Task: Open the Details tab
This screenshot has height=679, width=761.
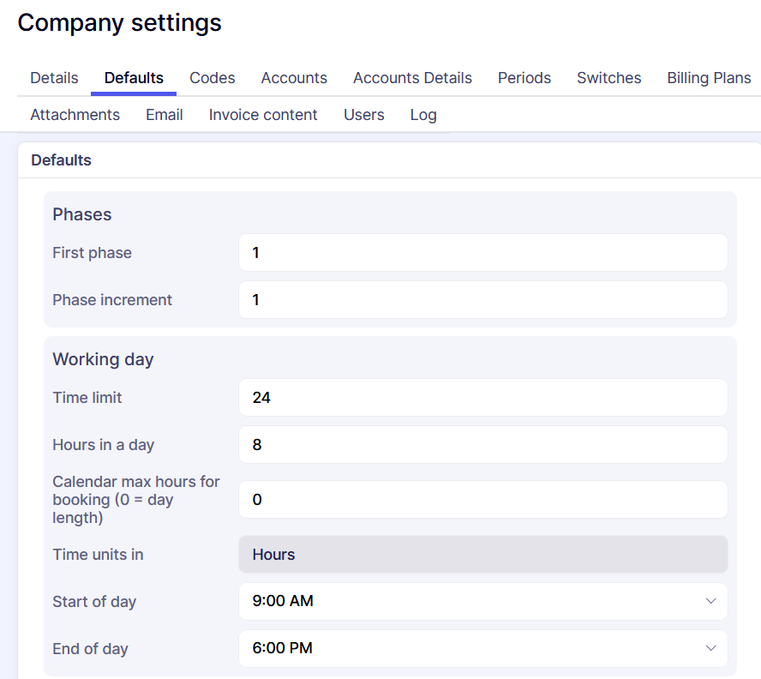Action: (54, 78)
